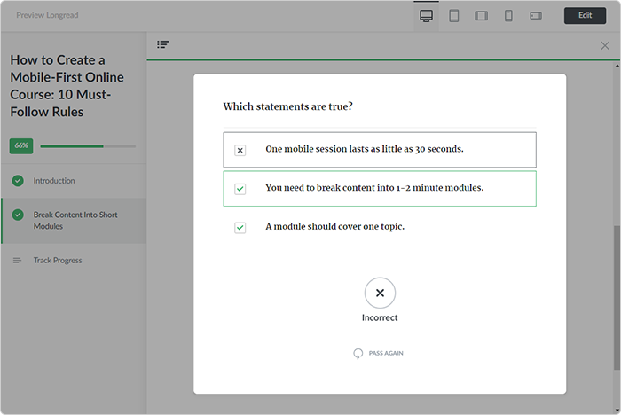
Task: Open the Track Progress chapter
Action: tap(74, 260)
